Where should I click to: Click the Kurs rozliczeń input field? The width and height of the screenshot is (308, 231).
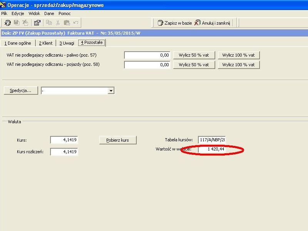[x=64, y=152]
